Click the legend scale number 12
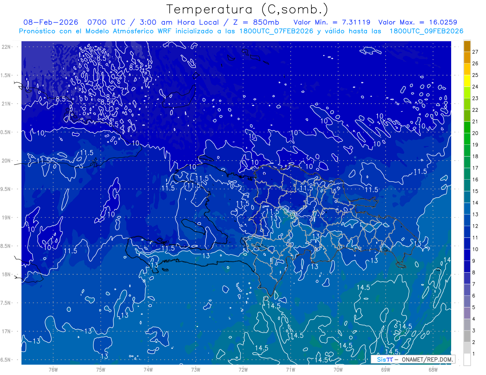The height and width of the screenshot is (375, 486). point(475,226)
